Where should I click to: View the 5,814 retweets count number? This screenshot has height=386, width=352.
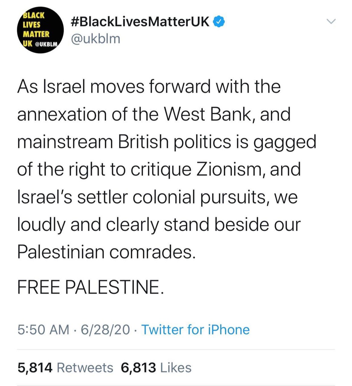[35, 368]
